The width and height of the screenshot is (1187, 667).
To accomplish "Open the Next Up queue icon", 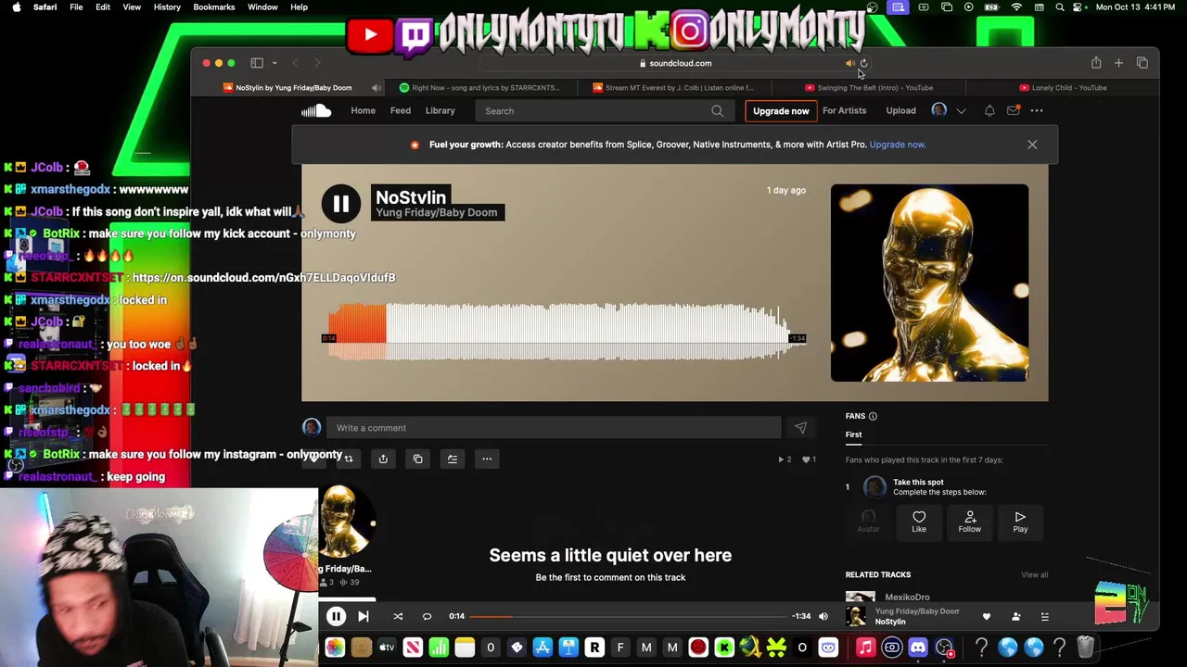I will coord(1044,616).
